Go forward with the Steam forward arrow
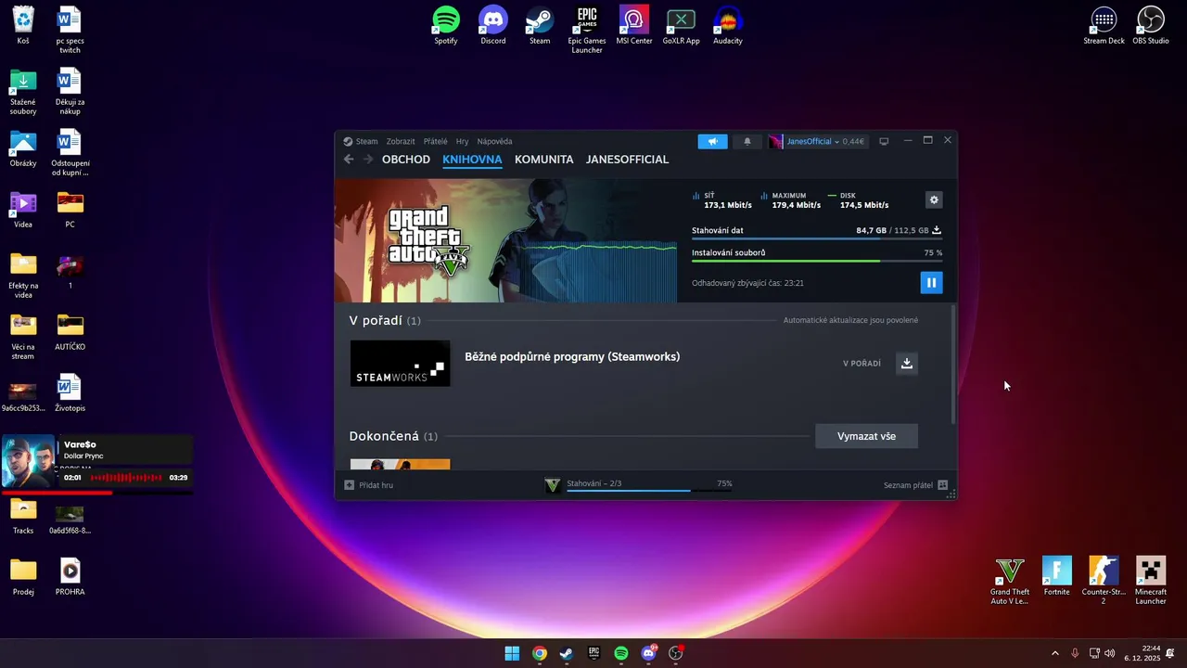The height and width of the screenshot is (668, 1187). point(368,160)
